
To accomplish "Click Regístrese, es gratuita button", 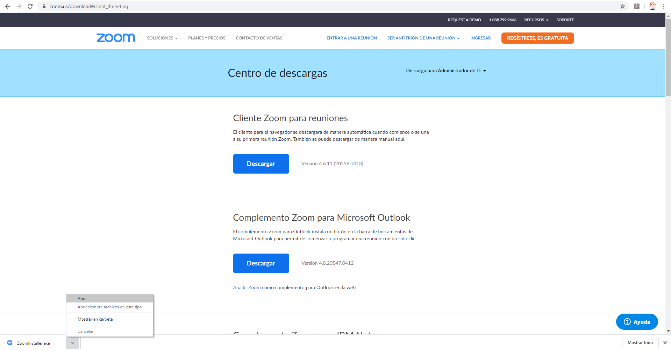I will click(537, 38).
